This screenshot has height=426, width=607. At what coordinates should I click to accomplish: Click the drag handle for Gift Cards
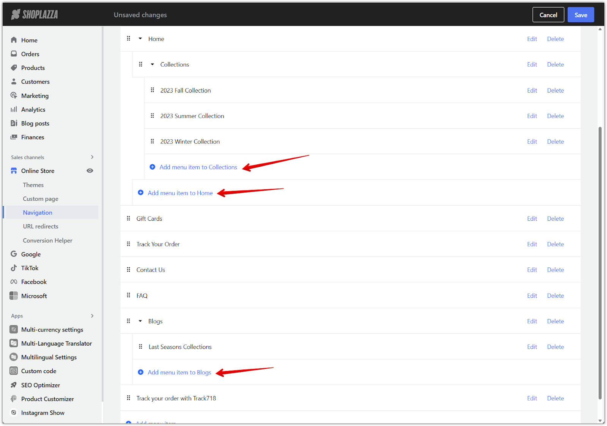click(x=129, y=219)
